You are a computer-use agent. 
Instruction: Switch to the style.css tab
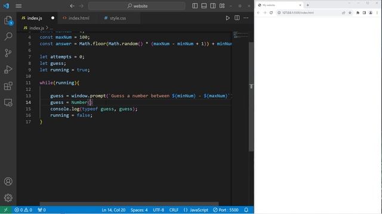click(118, 18)
